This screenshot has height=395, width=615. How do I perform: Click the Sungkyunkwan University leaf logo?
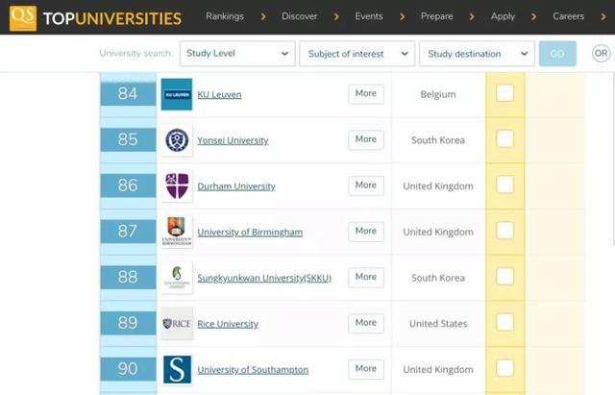[x=177, y=278]
